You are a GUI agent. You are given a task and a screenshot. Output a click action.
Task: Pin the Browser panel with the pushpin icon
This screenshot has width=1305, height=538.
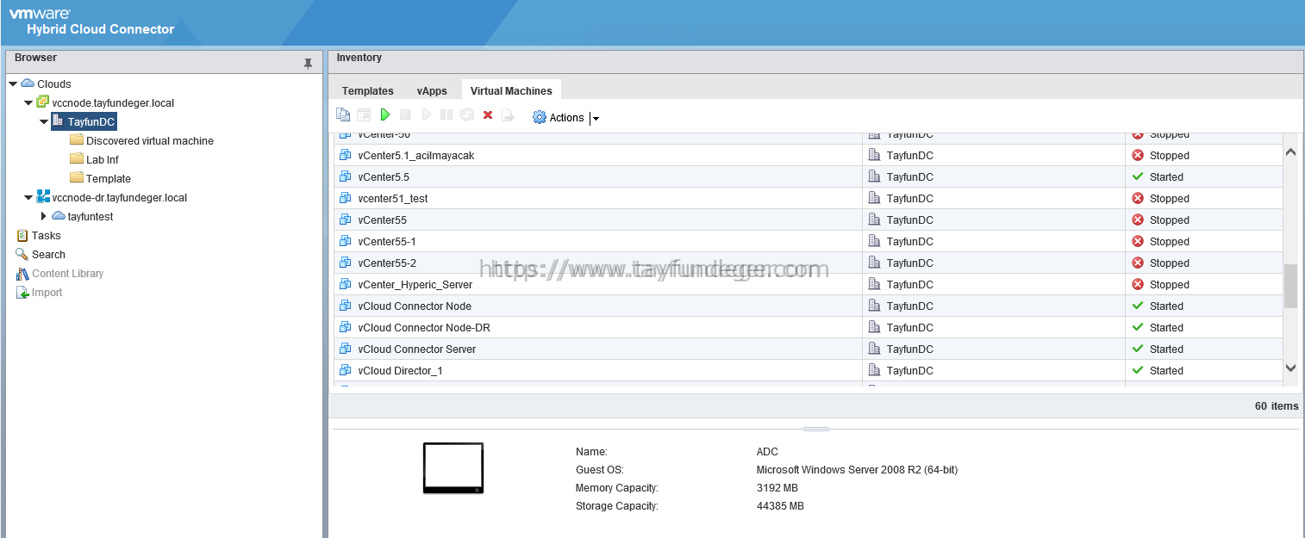click(x=308, y=64)
